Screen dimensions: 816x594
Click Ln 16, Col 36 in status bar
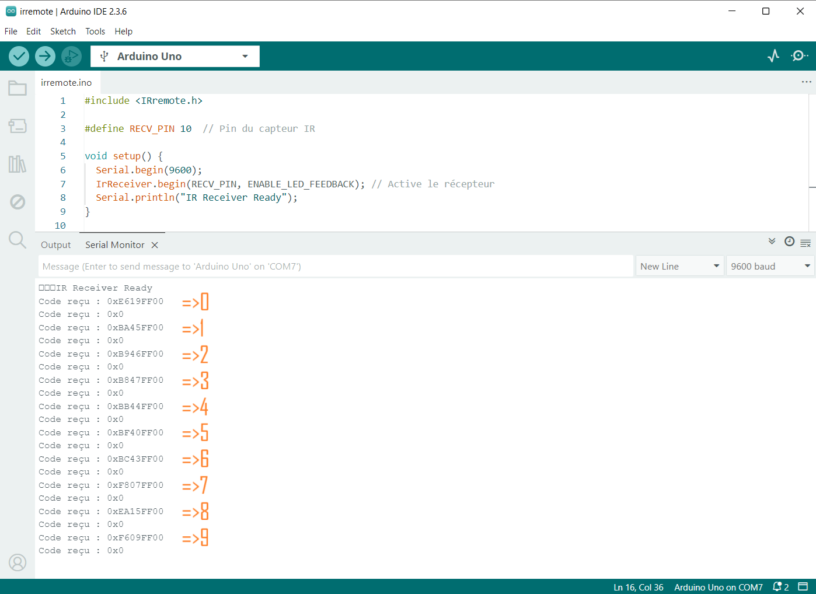click(x=639, y=587)
